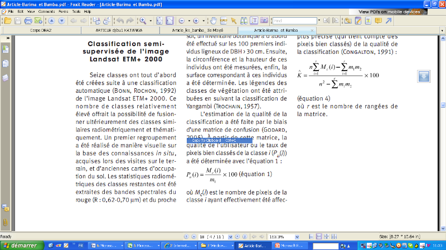Screen dimensions: 446x250
Task: Jump to last page button in status bar
Action: [x=245, y=237]
